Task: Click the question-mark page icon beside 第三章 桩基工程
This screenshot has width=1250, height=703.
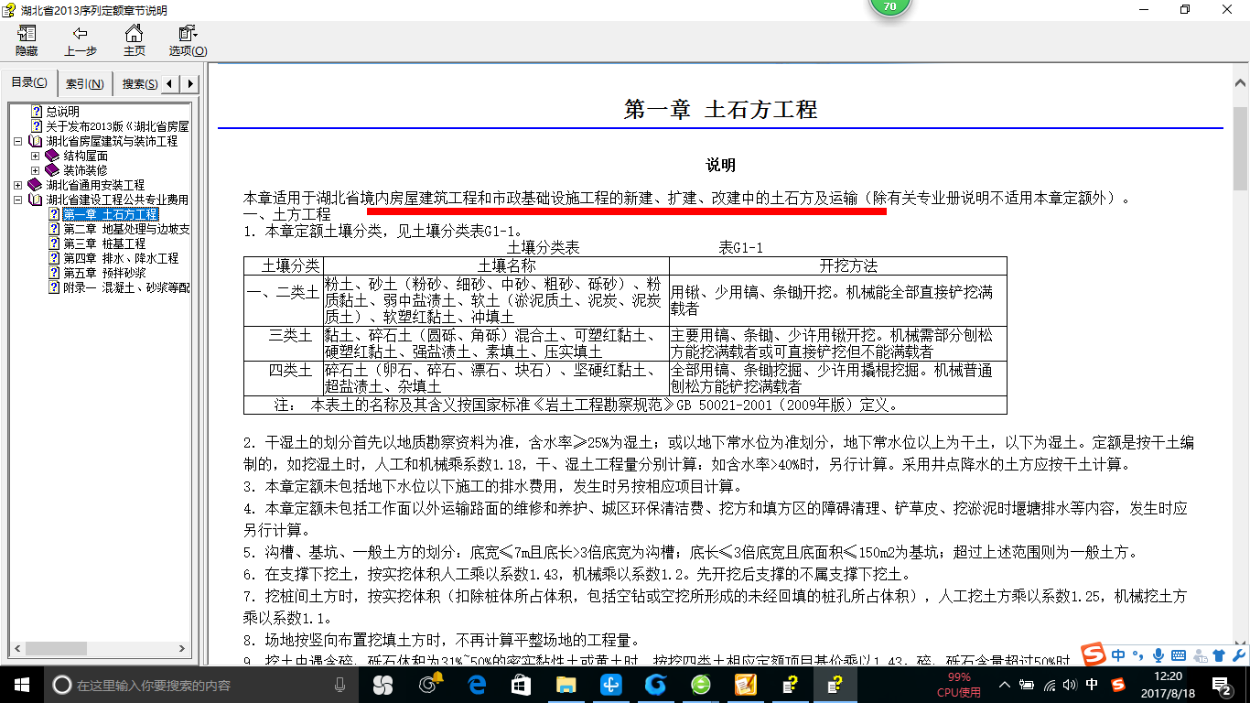Action: coord(54,243)
